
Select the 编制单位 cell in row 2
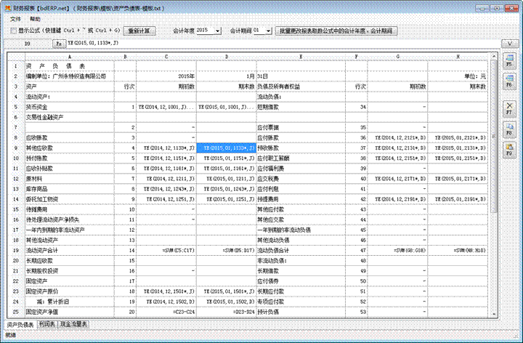tap(70, 76)
